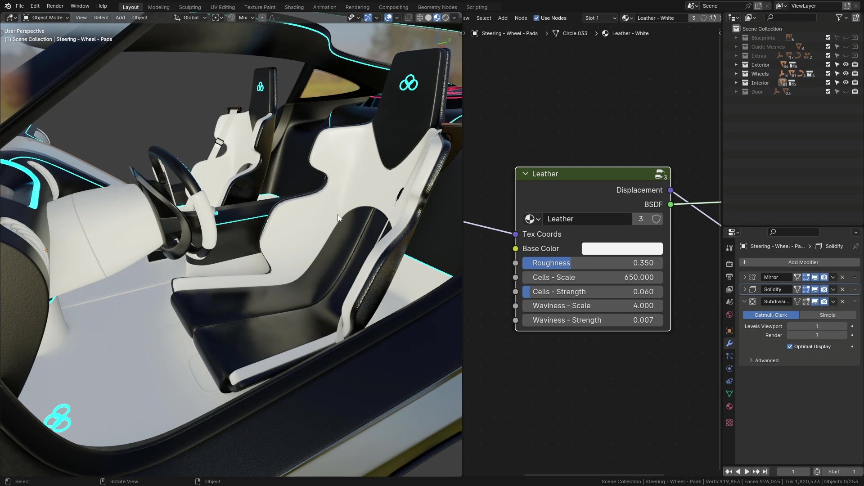864x486 pixels.
Task: Open the Render properties camera tab
Action: point(729,264)
